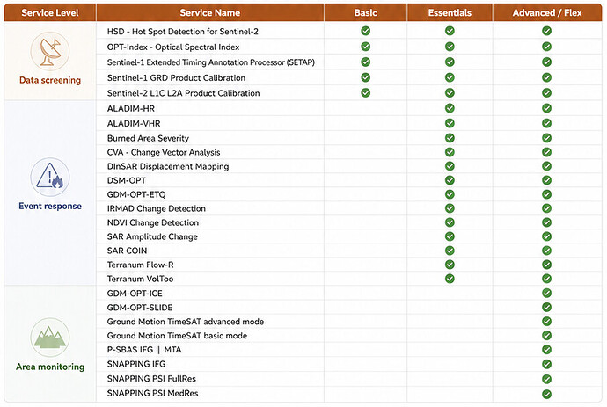
Task: Click the Advanced checkmark for GDM-OPT-SLIDE
Action: (546, 307)
